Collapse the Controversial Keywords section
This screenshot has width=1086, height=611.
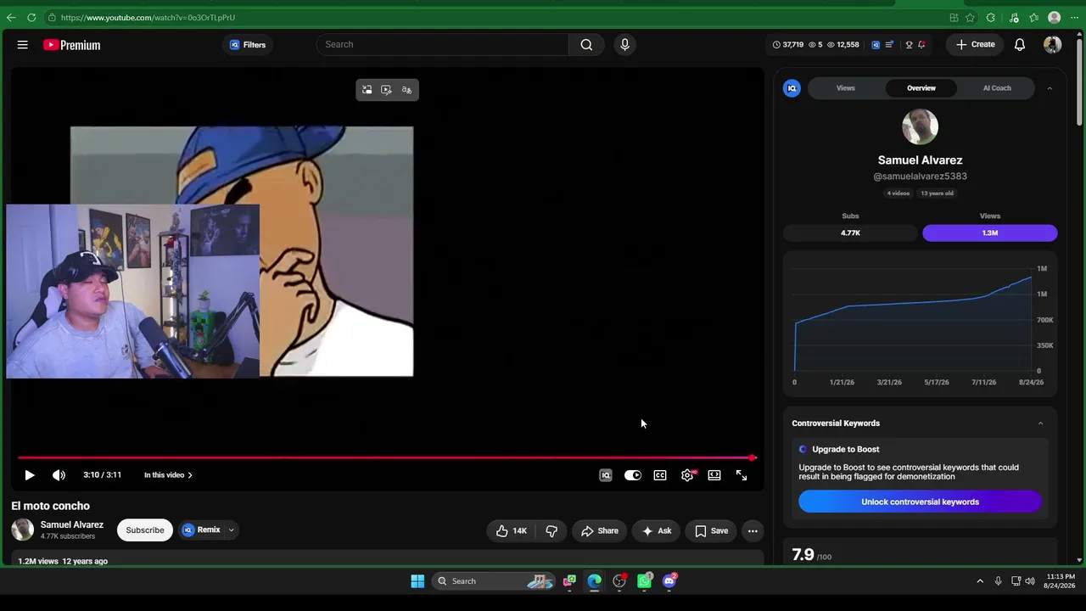[x=1041, y=423]
